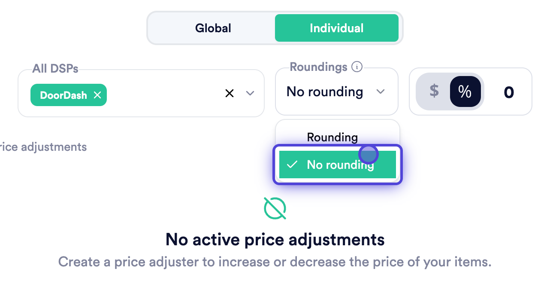Switch adjustment type to dollar sign

[434, 91]
